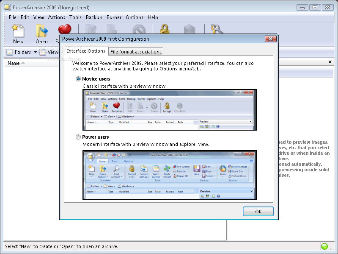
Task: Click the Power users label text
Action: [x=96, y=137]
